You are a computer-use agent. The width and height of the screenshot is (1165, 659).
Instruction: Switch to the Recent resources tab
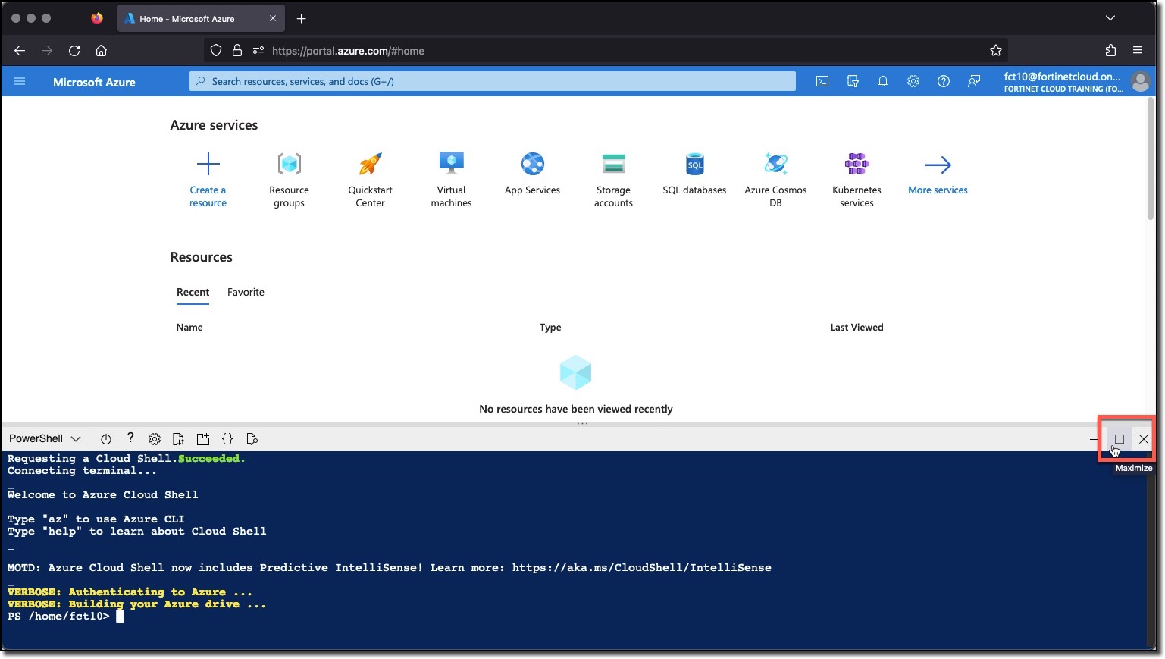[x=193, y=292]
